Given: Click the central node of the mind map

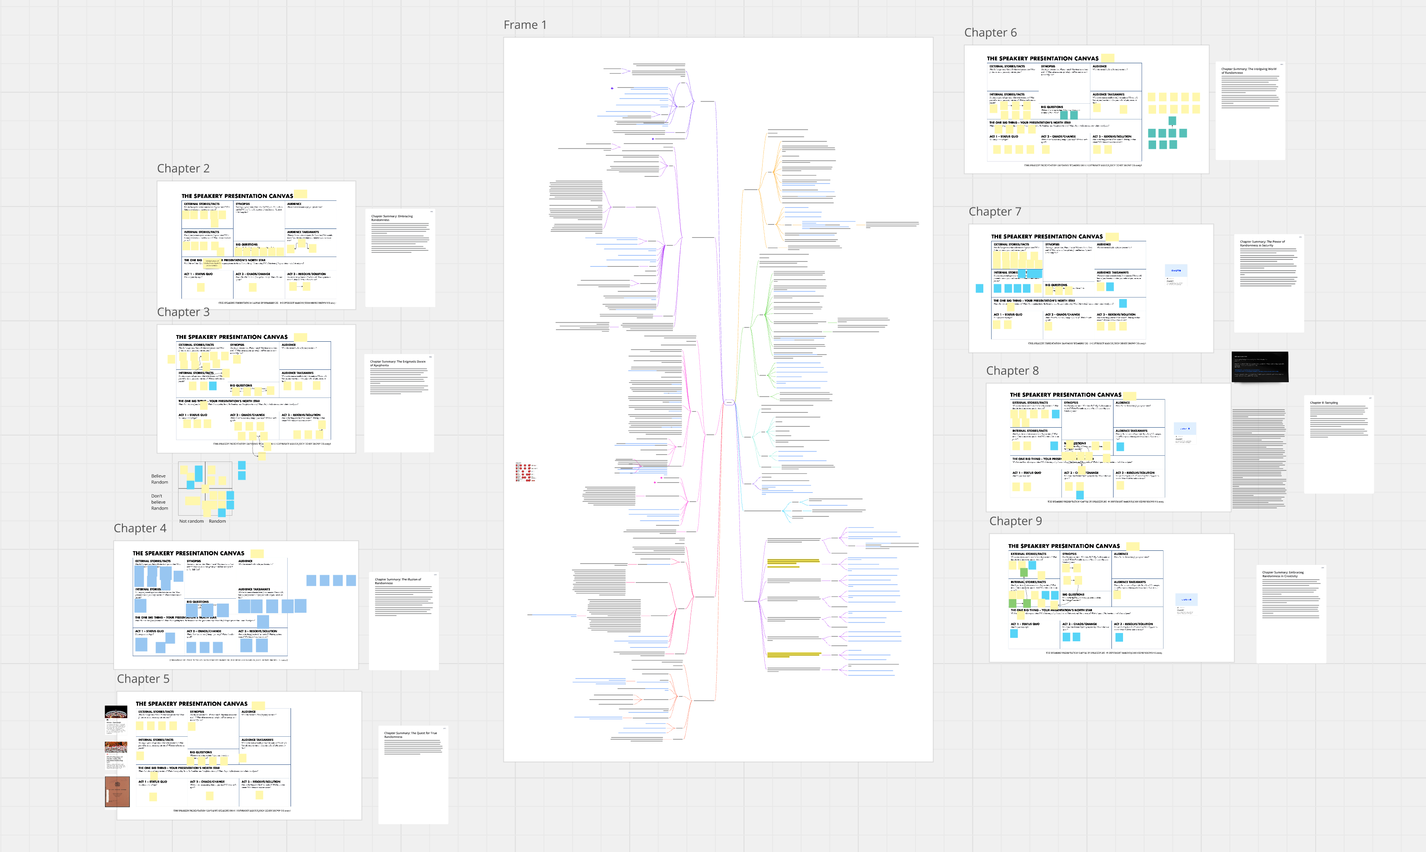Looking at the screenshot, I should 729,402.
